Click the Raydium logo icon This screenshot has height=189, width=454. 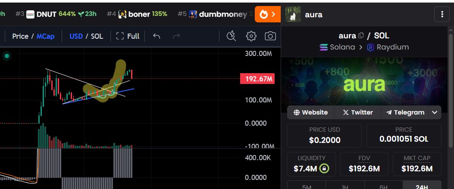370,47
